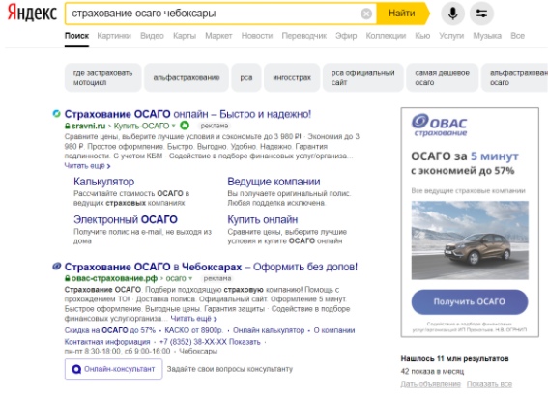The image size is (548, 396).
Task: Click the car image in ОВАС banner
Action: click(470, 240)
